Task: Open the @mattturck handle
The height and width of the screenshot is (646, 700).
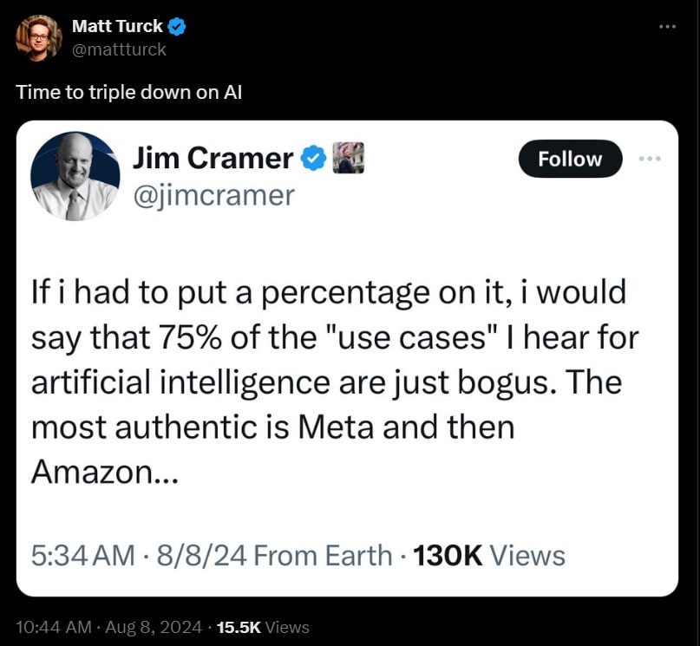Action: pos(119,49)
